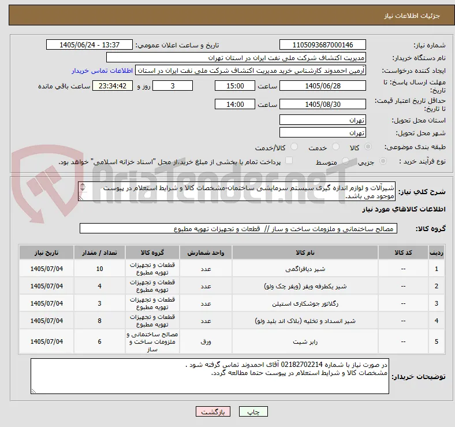The image size is (455, 427).
Task: Click the استان محل تحویل field
Action: click(x=322, y=120)
